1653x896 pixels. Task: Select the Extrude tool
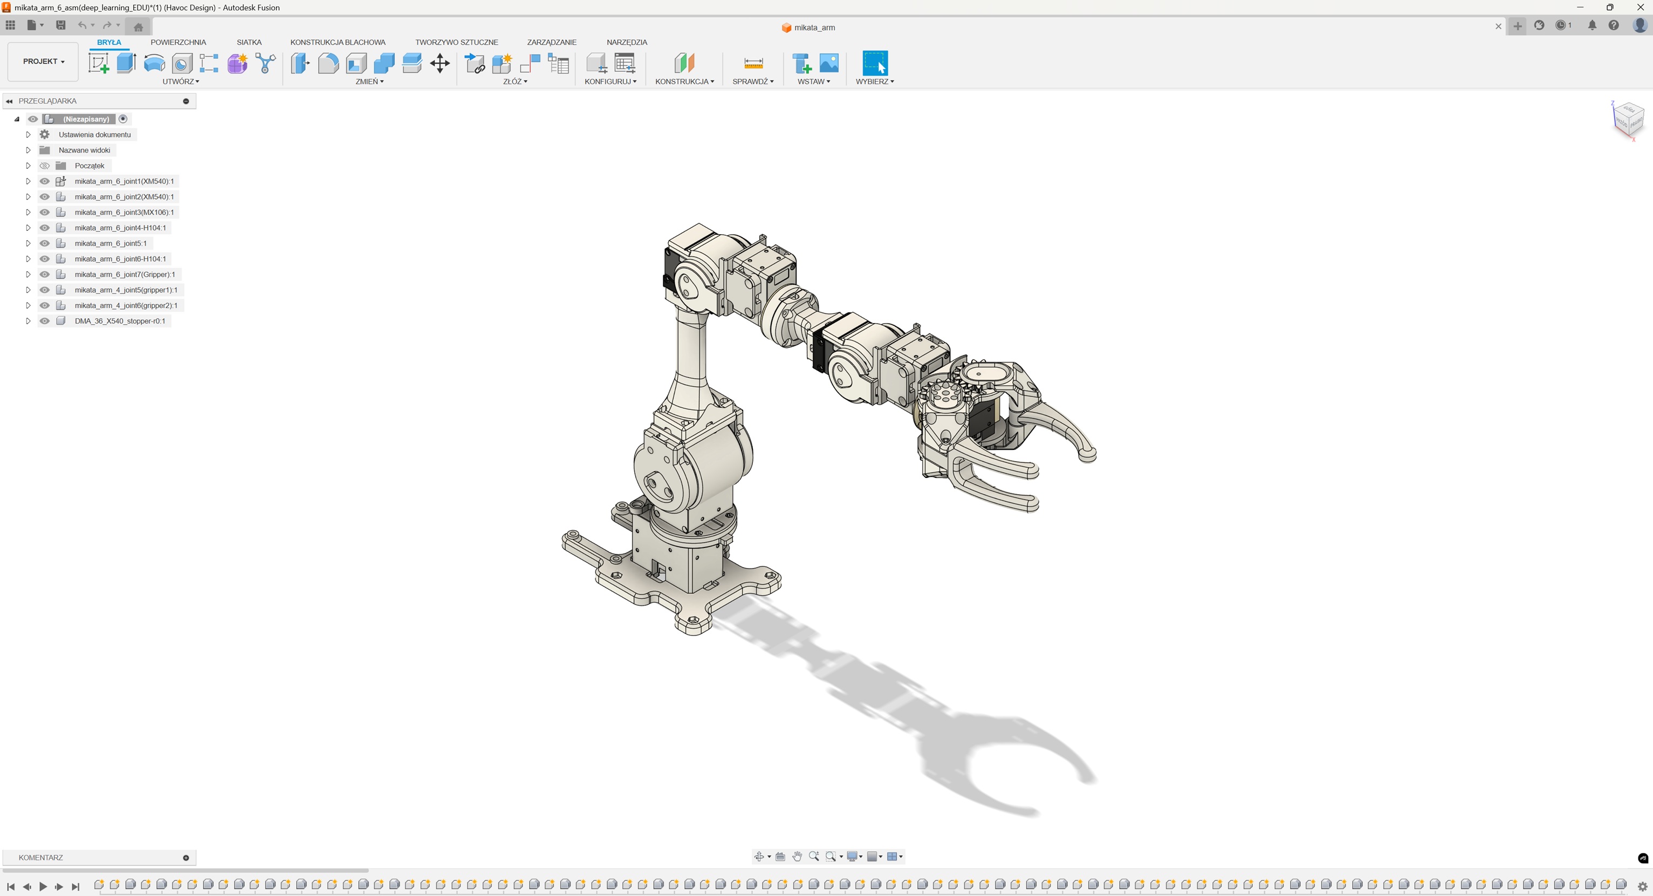(126, 63)
